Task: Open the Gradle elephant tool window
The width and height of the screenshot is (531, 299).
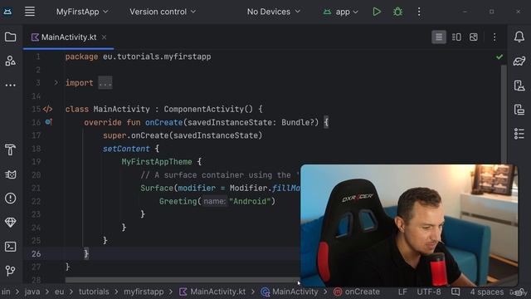Action: point(519,61)
